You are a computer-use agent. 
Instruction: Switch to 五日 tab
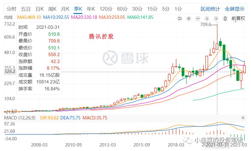click(x=26, y=9)
